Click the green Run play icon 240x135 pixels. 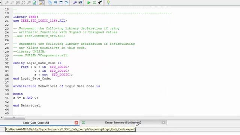(88, 3)
